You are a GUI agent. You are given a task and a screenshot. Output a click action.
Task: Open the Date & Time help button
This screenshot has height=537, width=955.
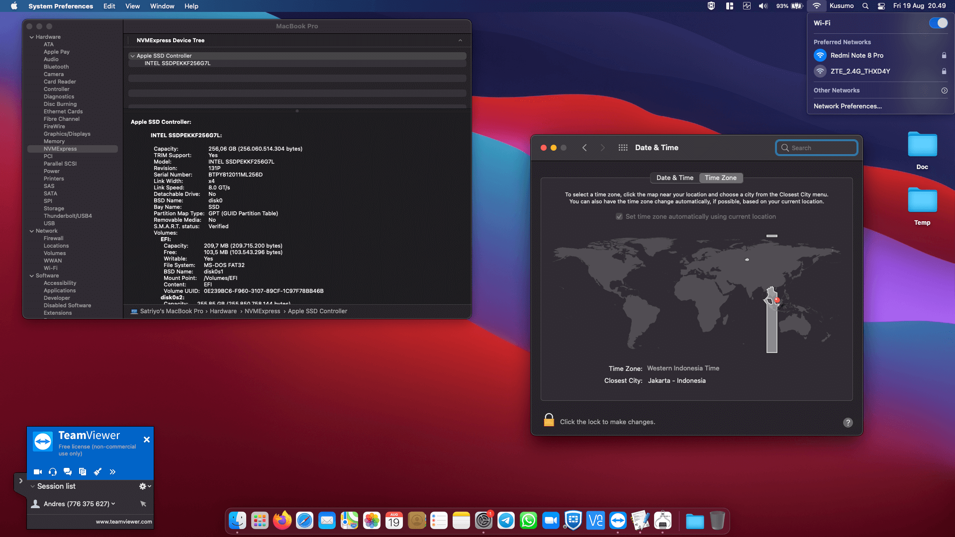tap(848, 423)
